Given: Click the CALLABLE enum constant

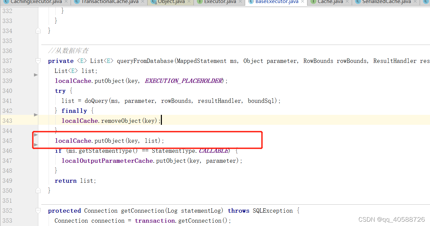Looking at the screenshot, I should [214, 151].
